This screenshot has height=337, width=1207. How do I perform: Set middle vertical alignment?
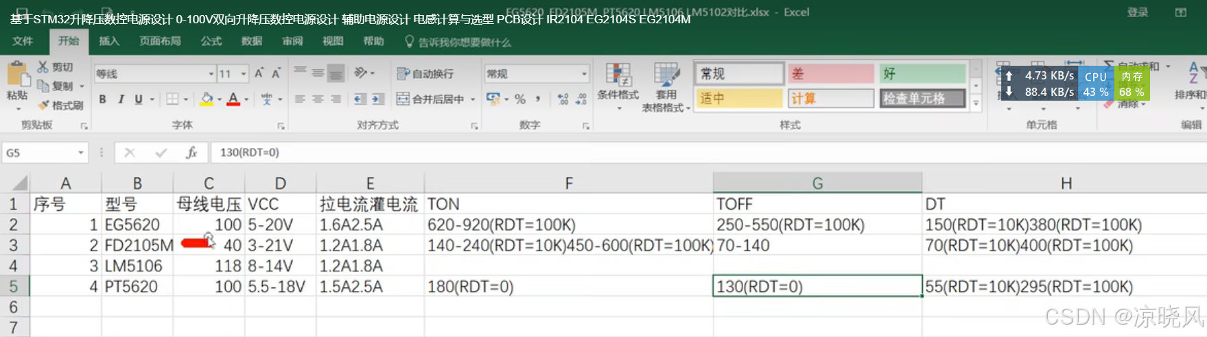tap(318, 72)
